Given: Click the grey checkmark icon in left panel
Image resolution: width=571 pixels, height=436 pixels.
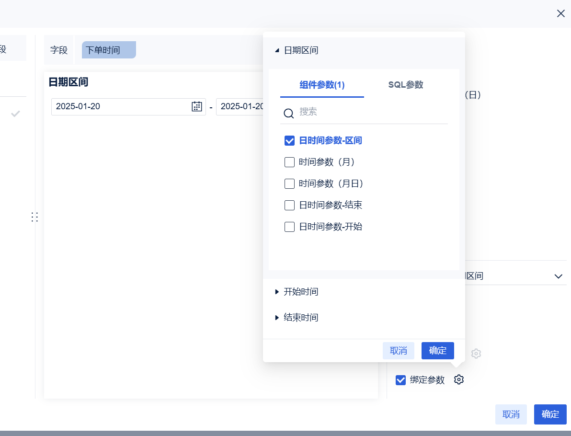Looking at the screenshot, I should tap(15, 114).
